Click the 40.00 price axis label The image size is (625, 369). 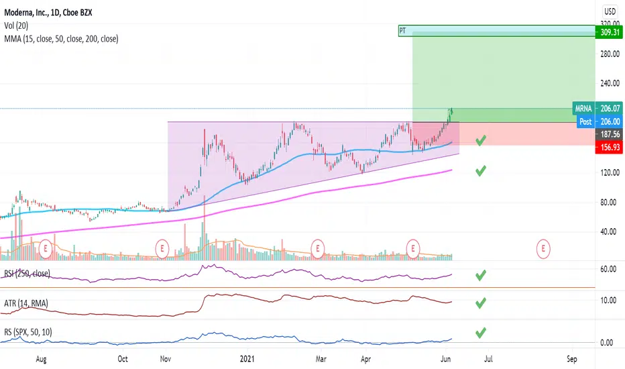(x=610, y=231)
